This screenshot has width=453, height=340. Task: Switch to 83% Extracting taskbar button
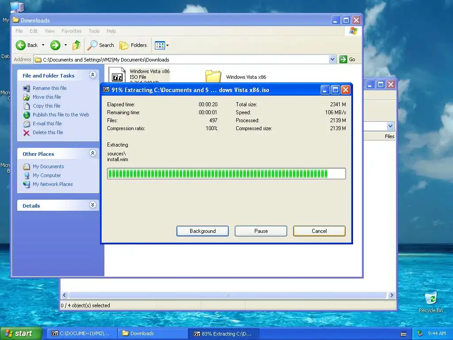[x=223, y=333]
